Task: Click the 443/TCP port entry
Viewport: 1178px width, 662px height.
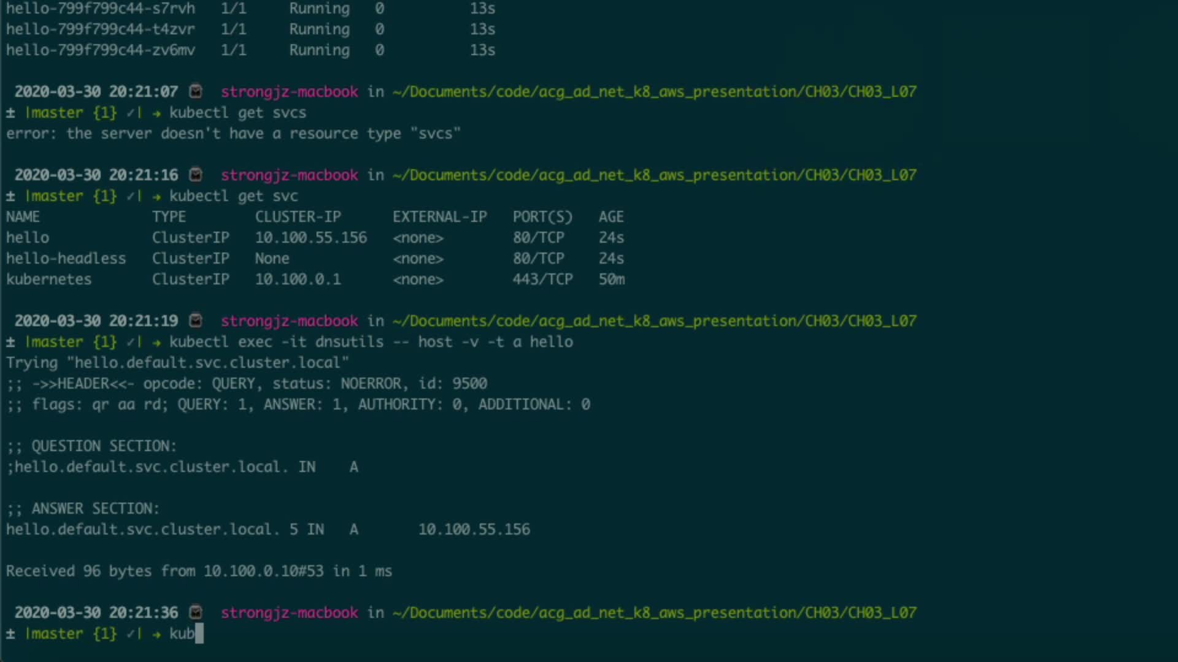Action: point(542,280)
